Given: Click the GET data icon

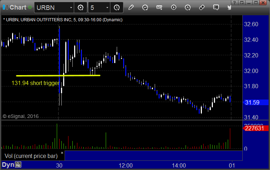Looking at the screenshot, I should [x=159, y=7].
